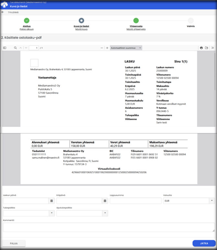Print the invoice PDF
The image size is (217, 250).
pyautogui.click(x=201, y=48)
